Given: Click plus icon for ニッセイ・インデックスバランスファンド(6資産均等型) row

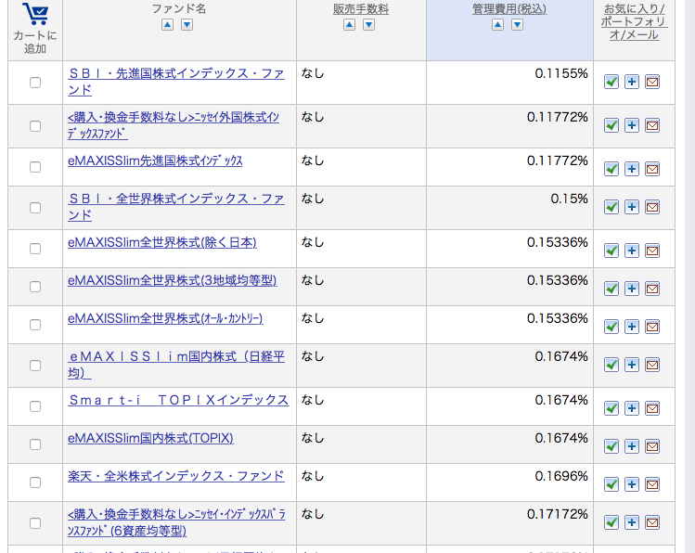Looking at the screenshot, I should 632,522.
